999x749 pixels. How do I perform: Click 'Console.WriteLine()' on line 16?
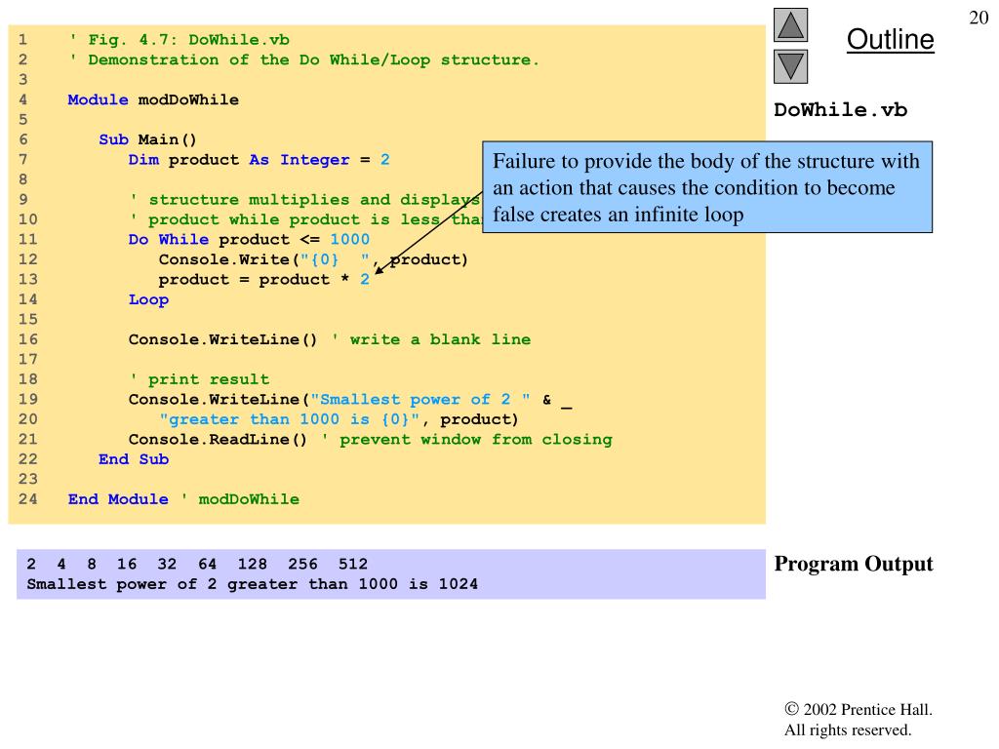tap(223, 339)
